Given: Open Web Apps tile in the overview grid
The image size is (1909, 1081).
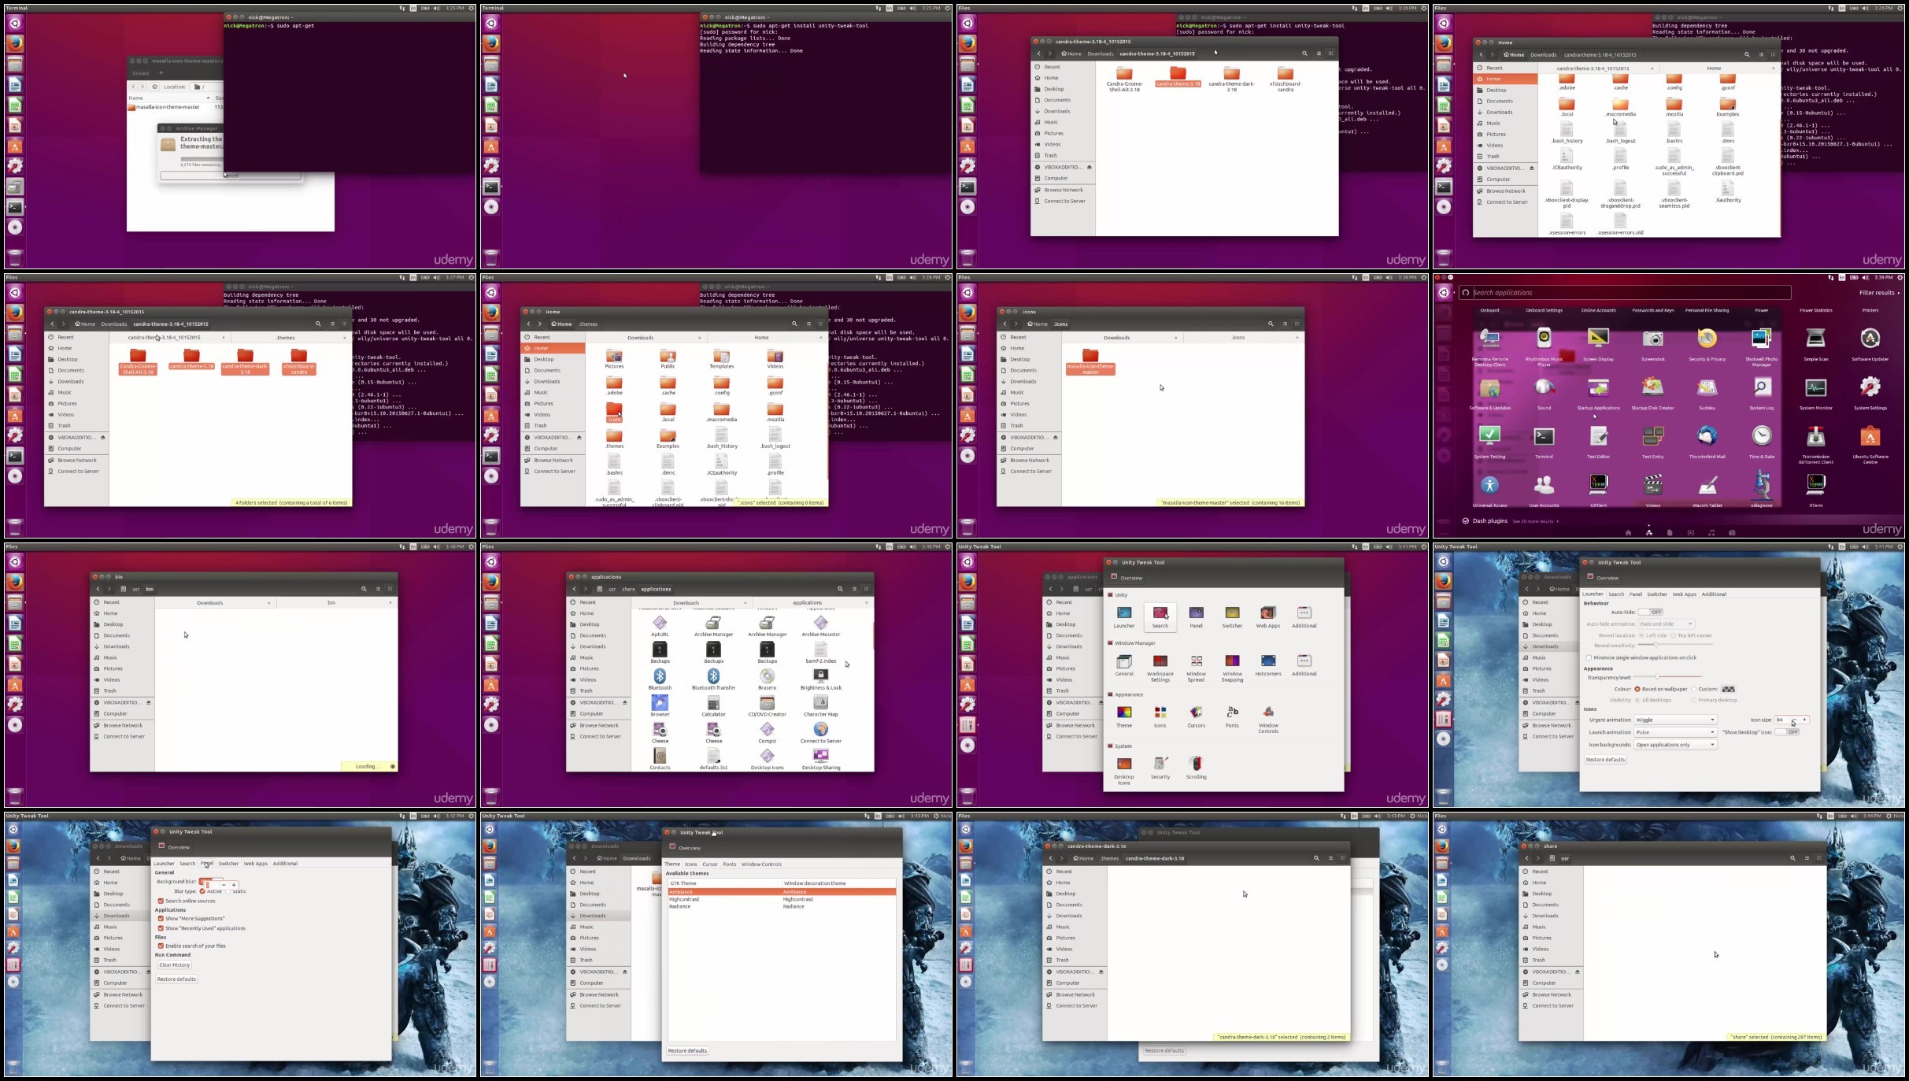Looking at the screenshot, I should 1267,616.
